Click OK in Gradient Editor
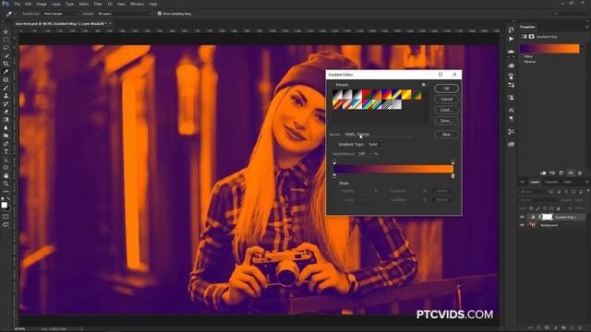Screen dimensions: 591x332 point(446,89)
